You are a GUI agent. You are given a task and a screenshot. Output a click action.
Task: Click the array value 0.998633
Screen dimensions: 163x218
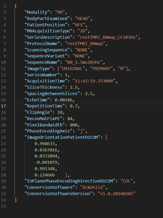tap(45, 143)
